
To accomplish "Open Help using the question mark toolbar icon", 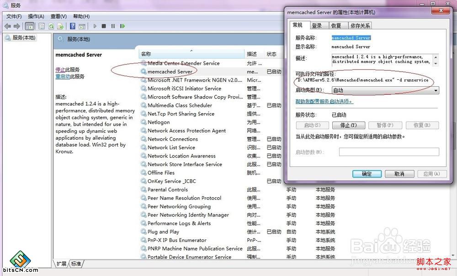I will 73,26.
